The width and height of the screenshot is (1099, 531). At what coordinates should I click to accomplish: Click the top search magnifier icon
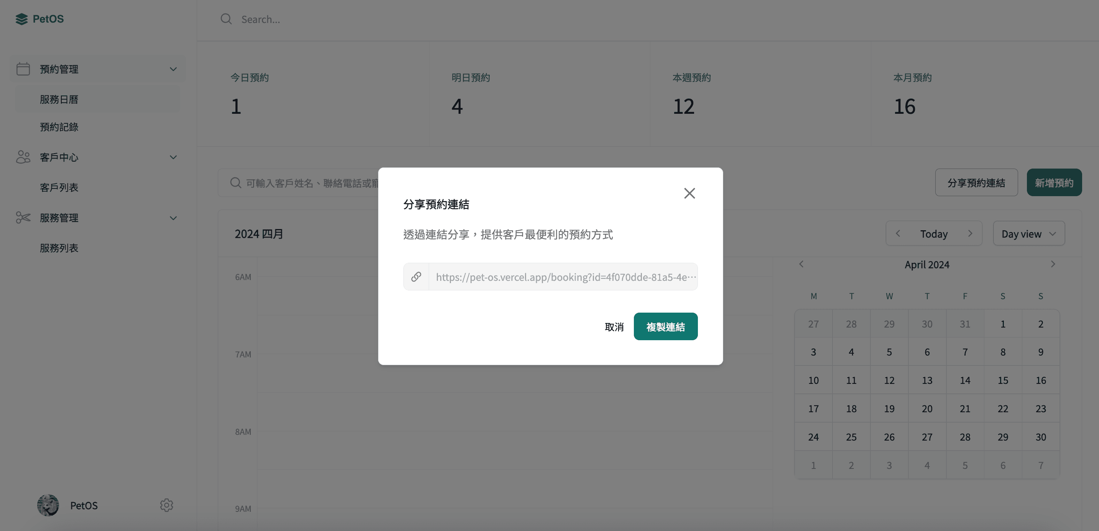[226, 19]
